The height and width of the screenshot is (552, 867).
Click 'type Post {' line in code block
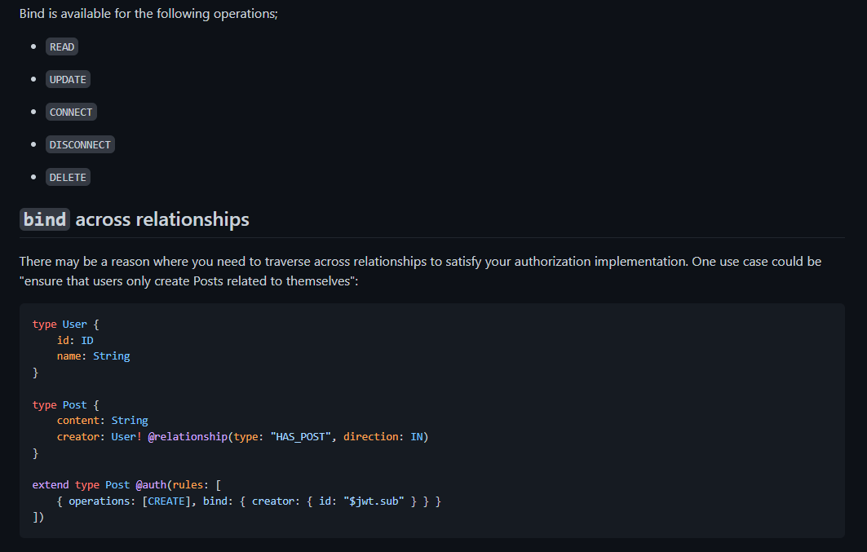tap(65, 405)
